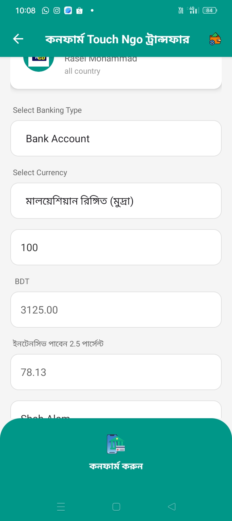The width and height of the screenshot is (232, 521).
Task: Tap the back arrow in header
Action: click(18, 39)
